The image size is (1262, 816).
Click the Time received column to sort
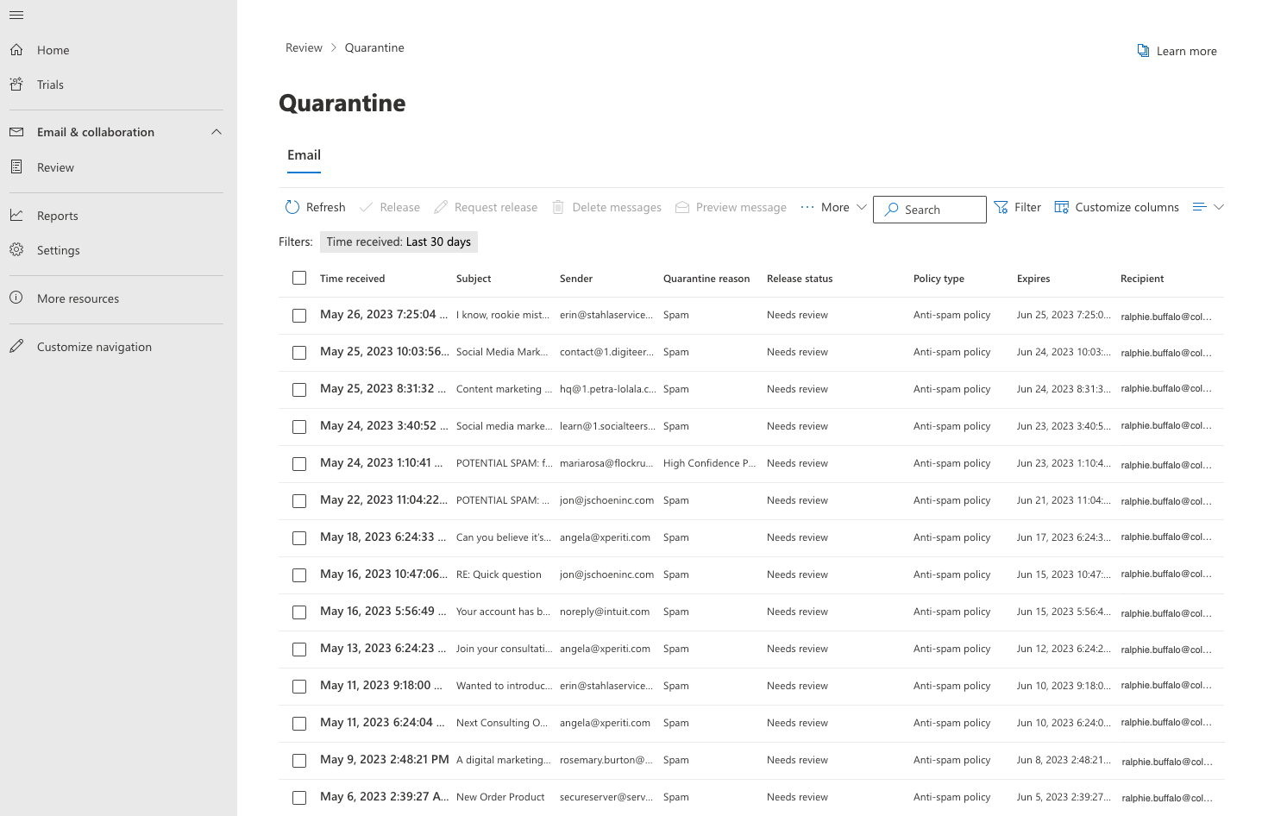[353, 278]
